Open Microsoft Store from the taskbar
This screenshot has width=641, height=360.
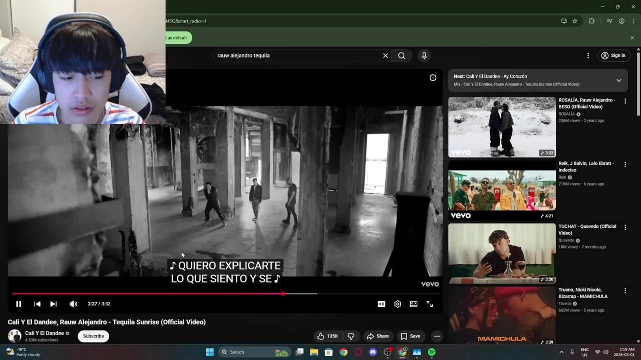click(329, 352)
